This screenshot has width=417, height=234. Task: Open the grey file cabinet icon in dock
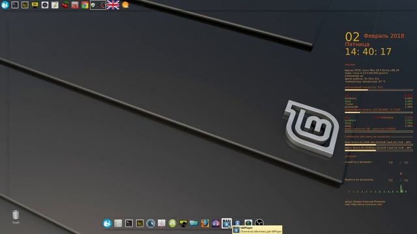(x=118, y=224)
